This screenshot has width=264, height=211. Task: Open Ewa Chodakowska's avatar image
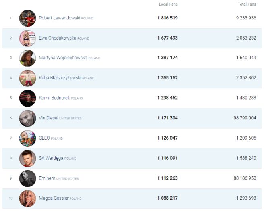[27, 38]
